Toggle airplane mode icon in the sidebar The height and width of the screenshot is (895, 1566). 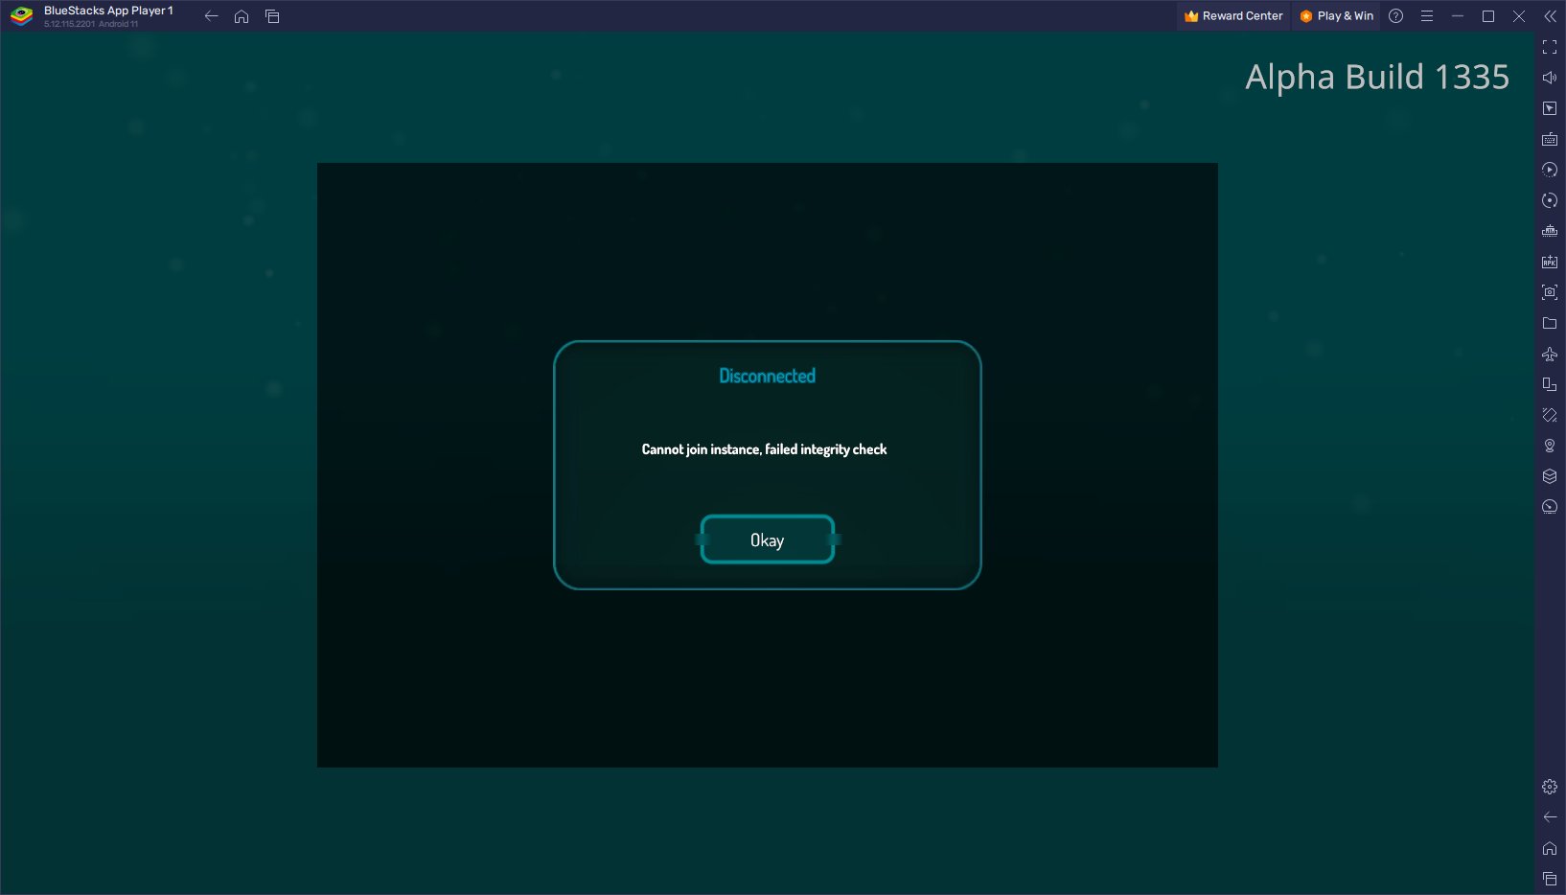coord(1550,354)
